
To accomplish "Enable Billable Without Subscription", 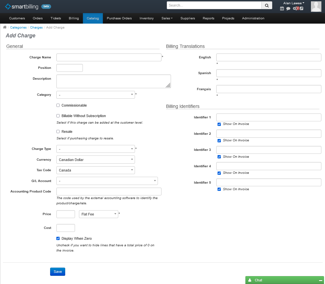I will [x=58, y=116].
